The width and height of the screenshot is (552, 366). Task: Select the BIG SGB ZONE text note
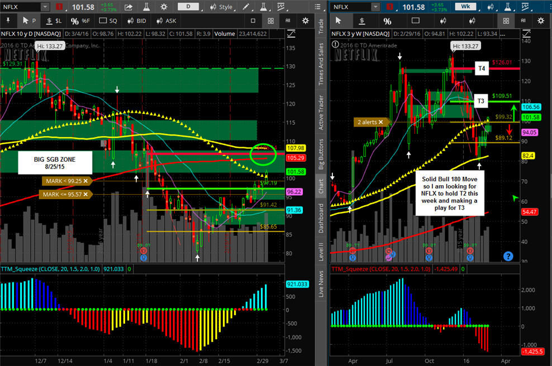pyautogui.click(x=55, y=163)
